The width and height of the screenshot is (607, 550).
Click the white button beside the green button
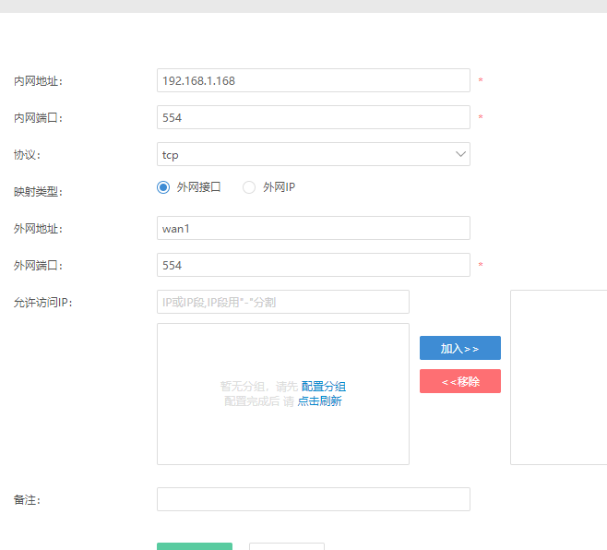[287, 546]
